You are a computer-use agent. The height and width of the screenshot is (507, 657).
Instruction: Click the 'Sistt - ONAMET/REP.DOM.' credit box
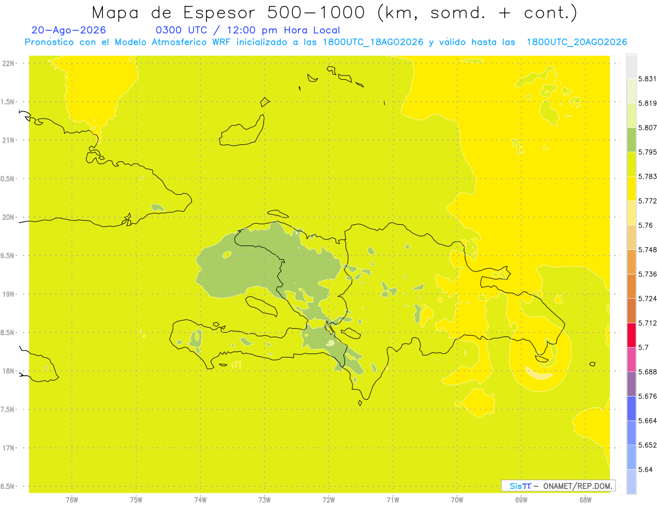558,486
